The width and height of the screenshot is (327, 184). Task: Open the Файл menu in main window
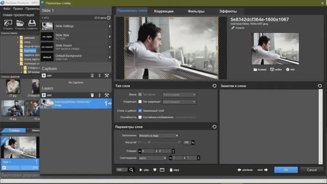pos(7,9)
